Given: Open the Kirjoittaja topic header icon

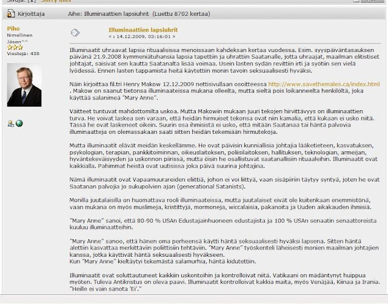Looking at the screenshot, I should [11, 13].
